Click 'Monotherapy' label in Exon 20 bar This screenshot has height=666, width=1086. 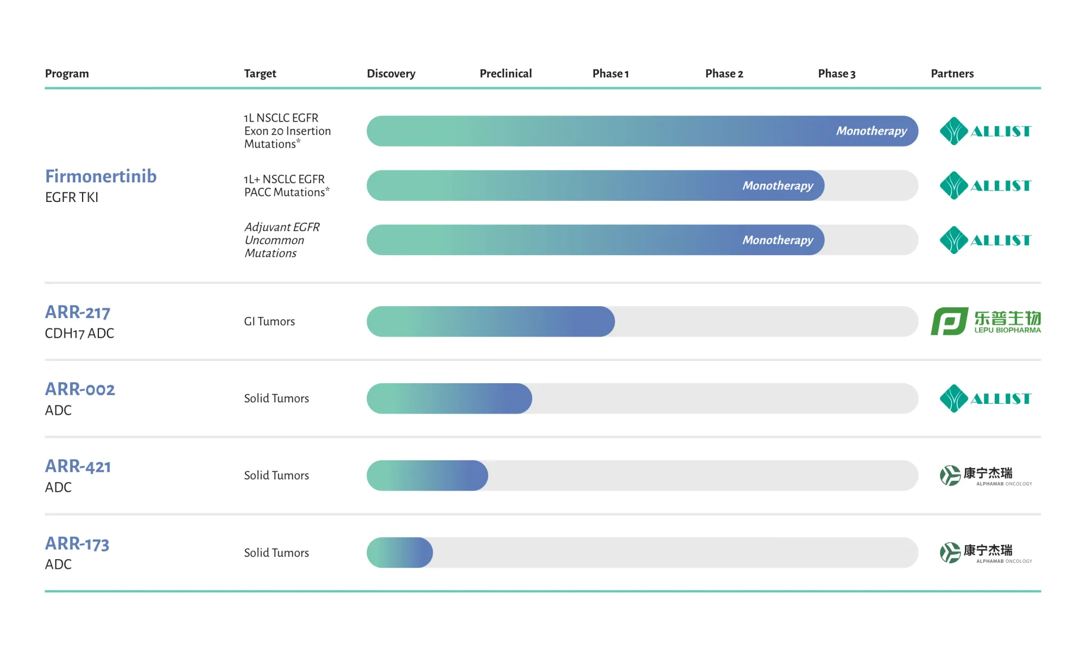(872, 131)
